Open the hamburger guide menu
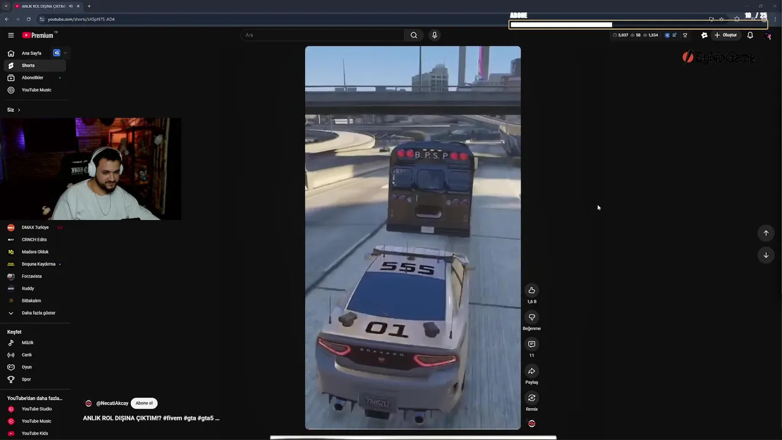Image resolution: width=782 pixels, height=440 pixels. [x=11, y=35]
